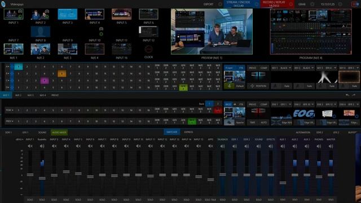Click the camera icon on INPUT 2
The image size is (361, 203).
pos(47,11)
